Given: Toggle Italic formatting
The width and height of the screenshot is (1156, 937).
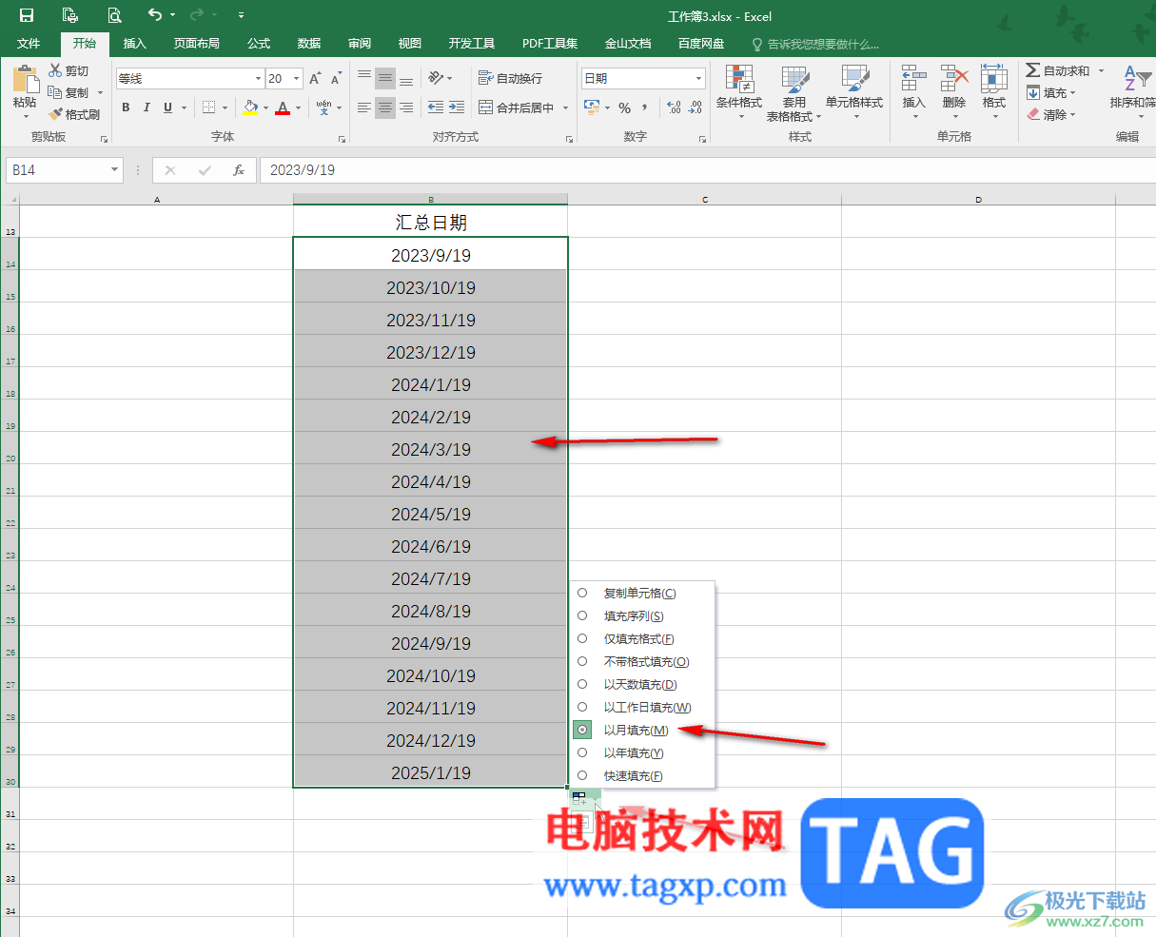Looking at the screenshot, I should point(147,107).
